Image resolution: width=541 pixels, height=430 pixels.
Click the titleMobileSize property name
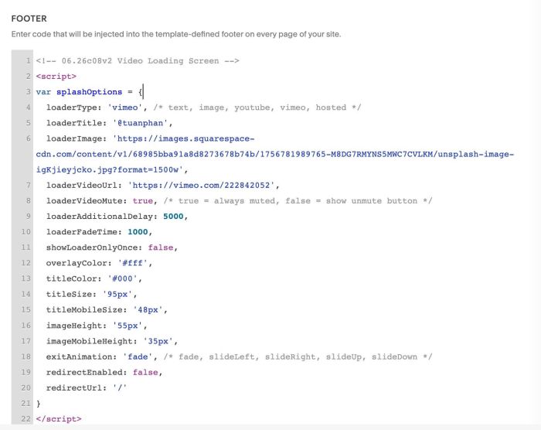[x=84, y=309]
